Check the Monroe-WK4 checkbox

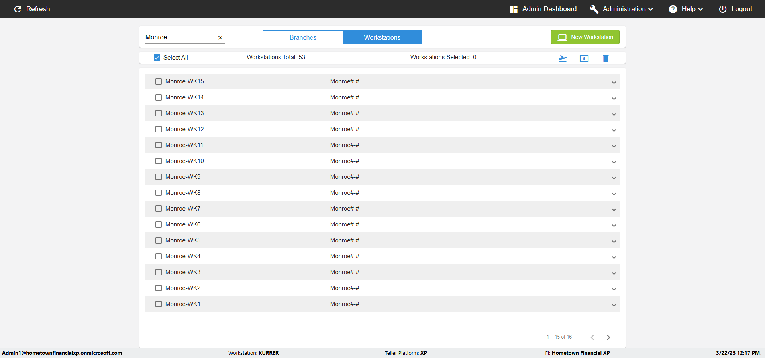click(159, 256)
